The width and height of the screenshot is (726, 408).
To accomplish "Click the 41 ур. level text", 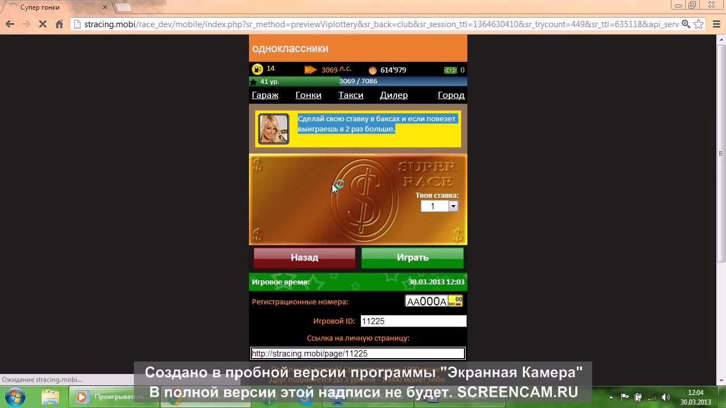I will pyautogui.click(x=269, y=82).
